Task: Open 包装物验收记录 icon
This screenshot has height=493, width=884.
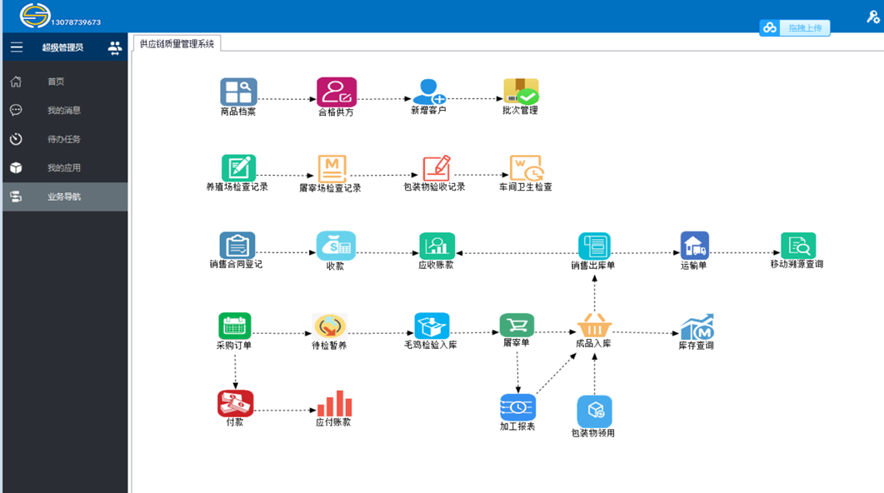Action: pyautogui.click(x=437, y=168)
